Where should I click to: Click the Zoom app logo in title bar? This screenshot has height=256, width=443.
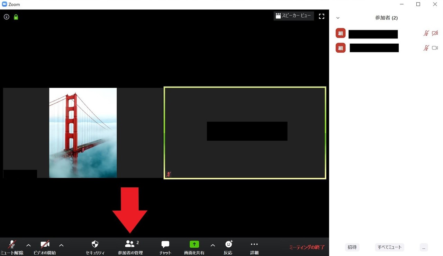[4, 4]
